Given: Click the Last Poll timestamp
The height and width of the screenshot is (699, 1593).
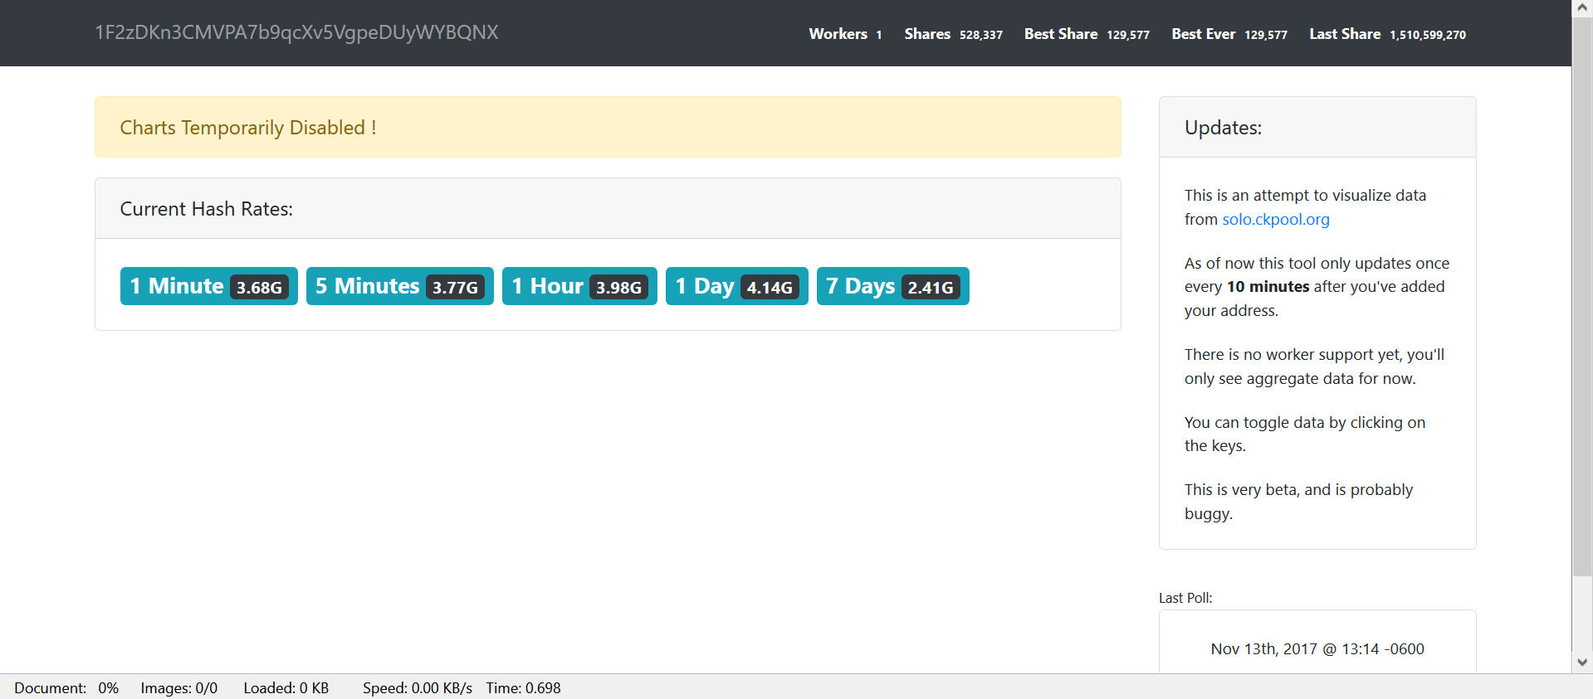Looking at the screenshot, I should [1317, 649].
